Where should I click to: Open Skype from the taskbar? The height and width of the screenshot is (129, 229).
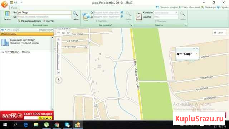pyautogui.click(x=67, y=125)
